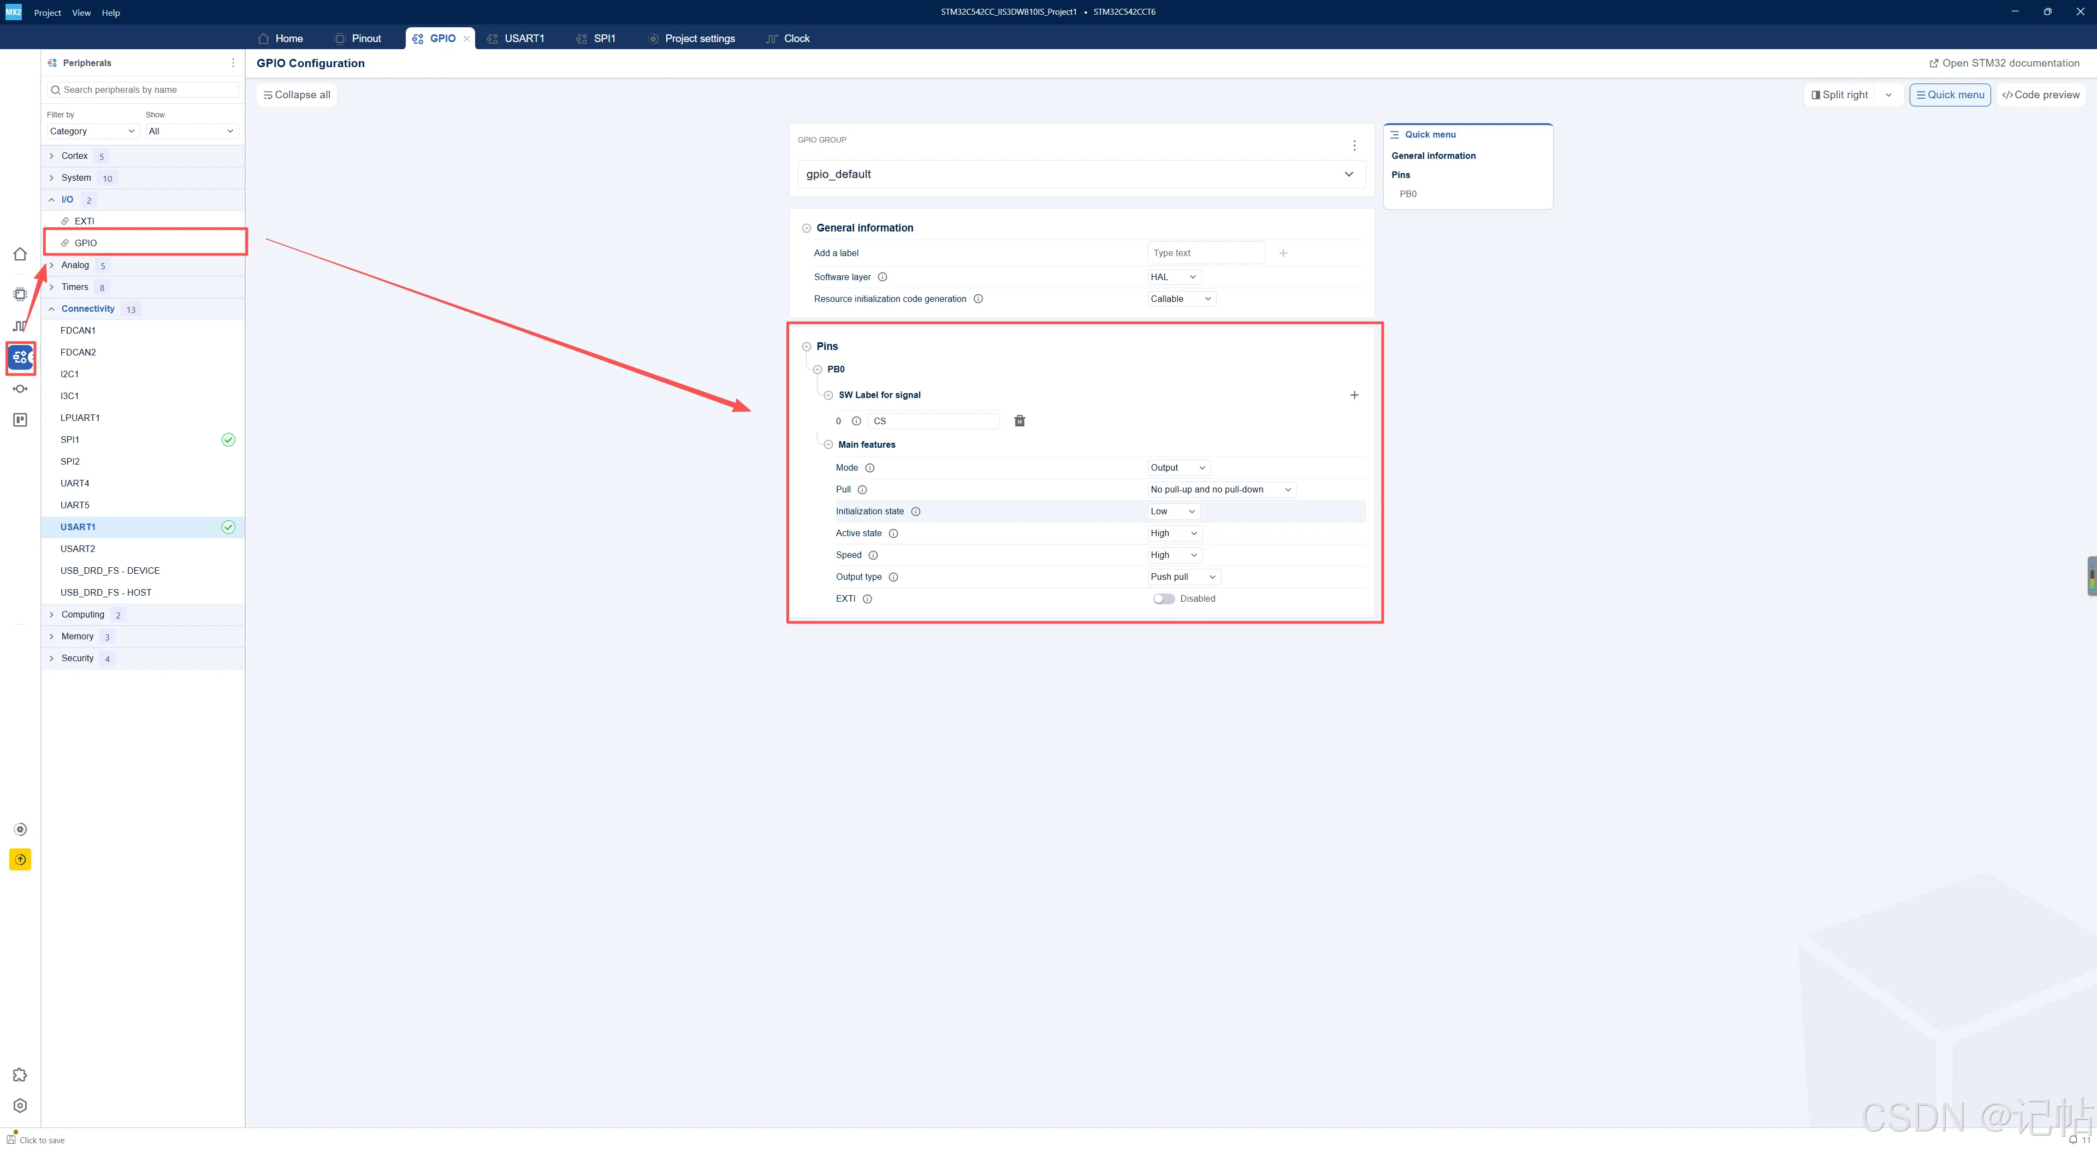Open STM32 documentation link
The width and height of the screenshot is (2097, 1152).
pyautogui.click(x=2004, y=63)
